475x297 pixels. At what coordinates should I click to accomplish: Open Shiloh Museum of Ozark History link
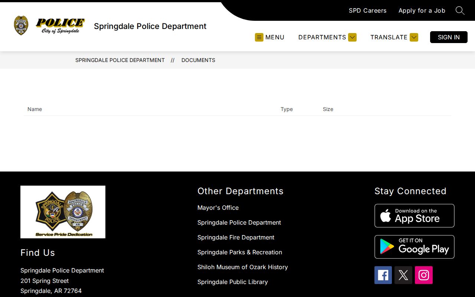(x=242, y=267)
